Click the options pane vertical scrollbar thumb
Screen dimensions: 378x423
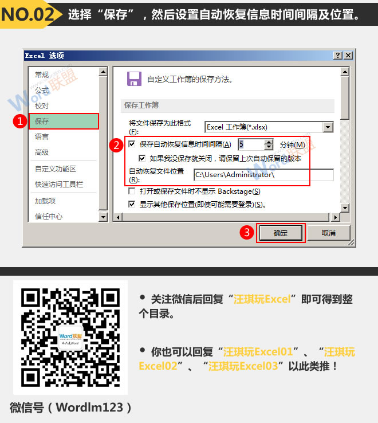[x=345, y=98]
